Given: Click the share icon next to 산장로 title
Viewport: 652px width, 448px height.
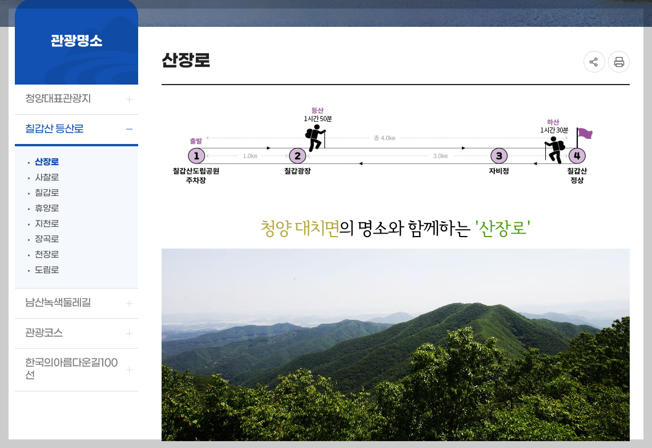Looking at the screenshot, I should coord(594,61).
